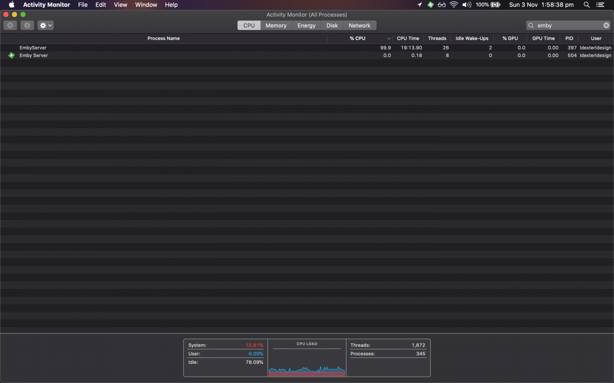
Task: Select the Emby Server app process row
Action: 307,55
